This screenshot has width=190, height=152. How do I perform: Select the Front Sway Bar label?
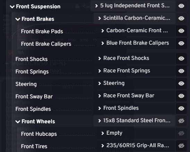(34, 97)
